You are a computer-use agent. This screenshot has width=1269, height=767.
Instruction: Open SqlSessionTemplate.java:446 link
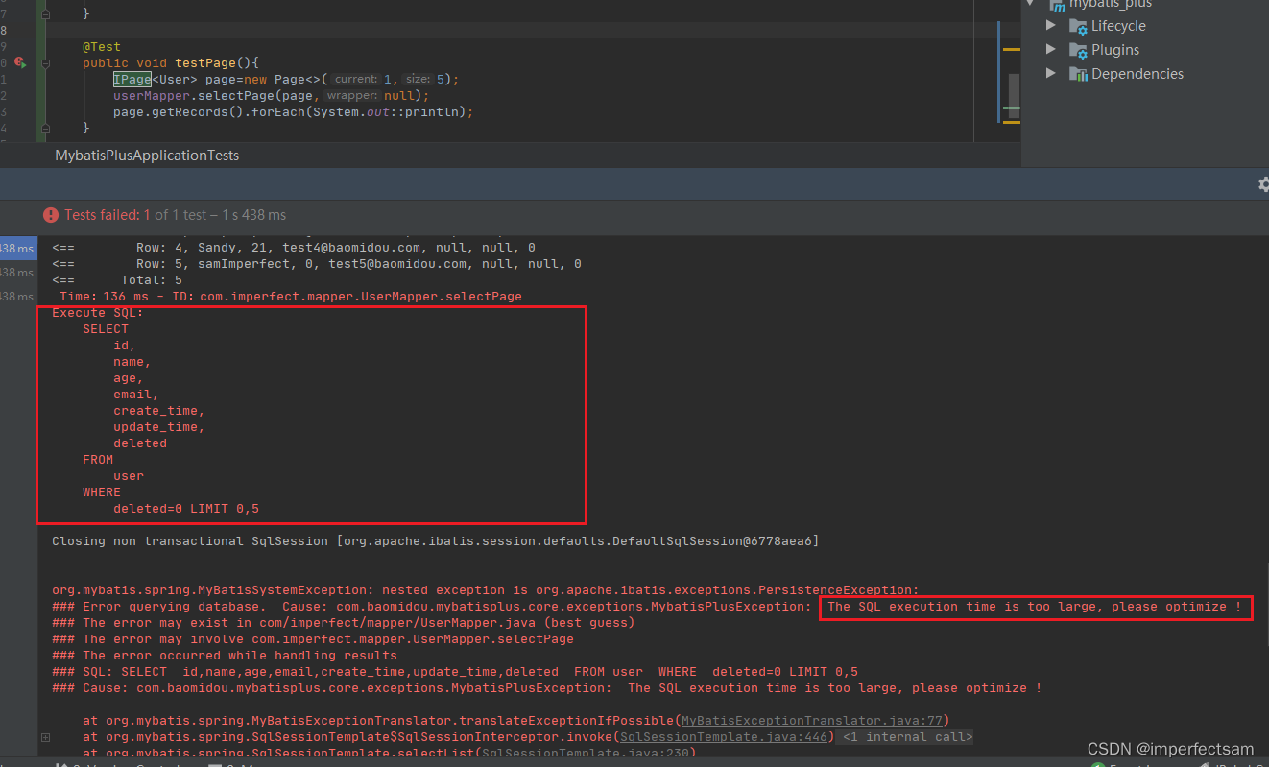coord(723,737)
